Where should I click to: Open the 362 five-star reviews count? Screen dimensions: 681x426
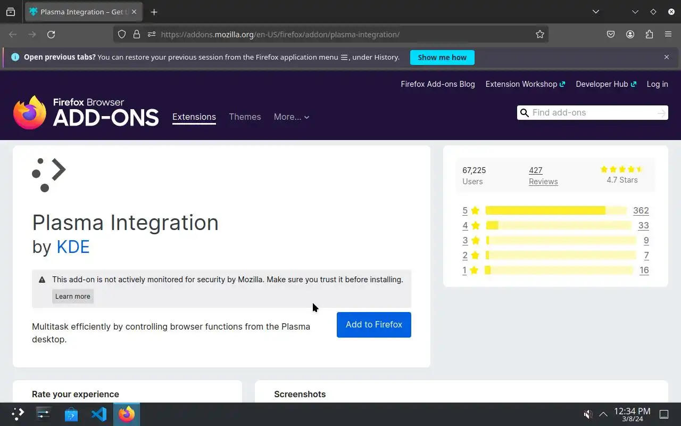(641, 210)
